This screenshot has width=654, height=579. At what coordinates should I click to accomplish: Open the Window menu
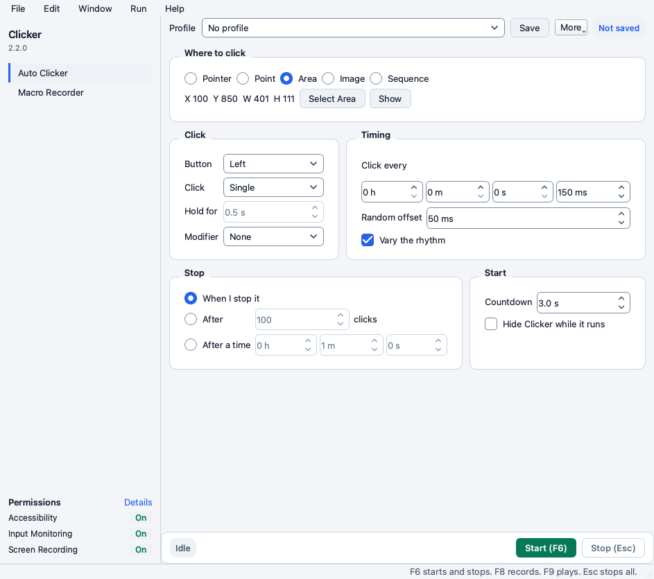pos(95,8)
